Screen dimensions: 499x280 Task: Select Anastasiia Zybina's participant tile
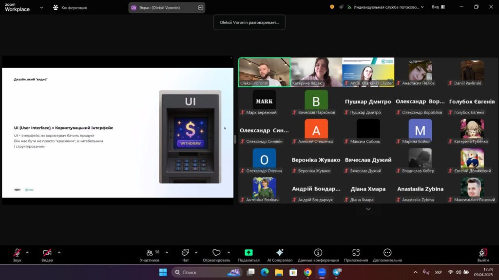coord(420,189)
